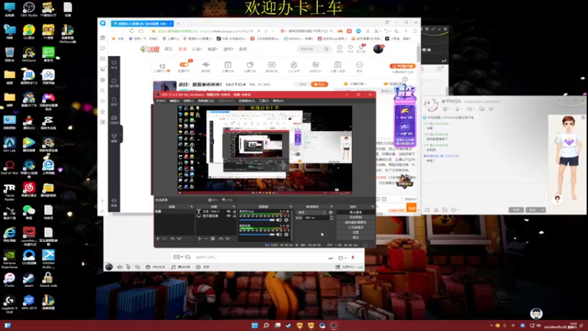Toggle lock of 显示器采集 source

point(234,216)
